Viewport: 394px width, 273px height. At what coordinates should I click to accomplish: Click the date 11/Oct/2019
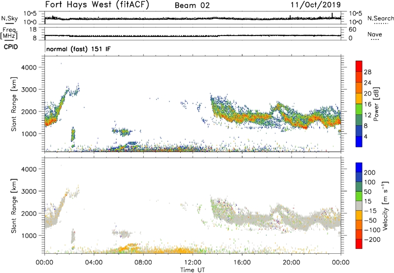(316, 5)
